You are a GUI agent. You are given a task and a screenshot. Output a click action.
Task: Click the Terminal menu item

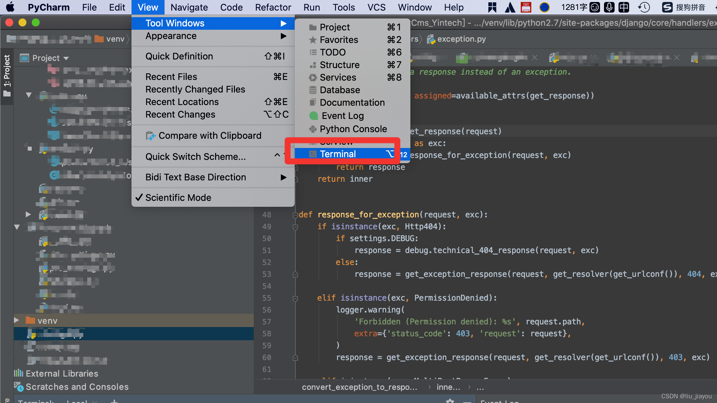click(338, 154)
